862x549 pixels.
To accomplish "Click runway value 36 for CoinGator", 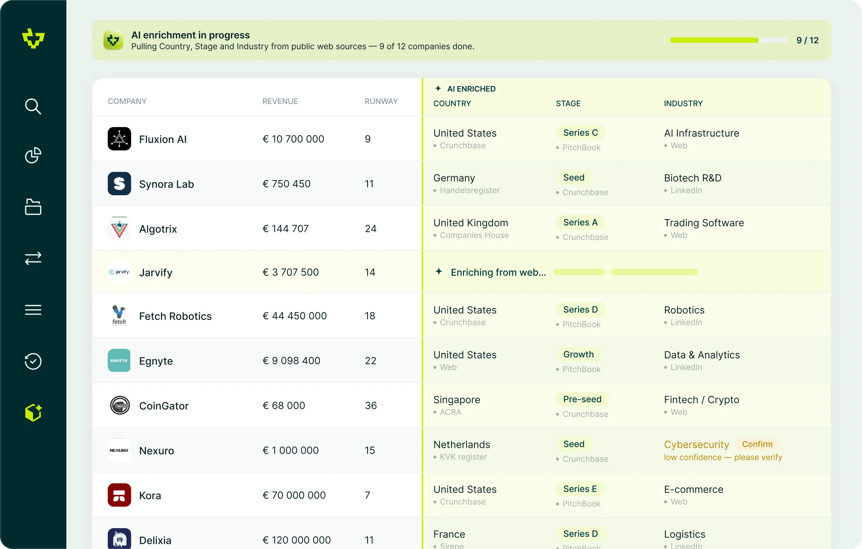I will [371, 405].
